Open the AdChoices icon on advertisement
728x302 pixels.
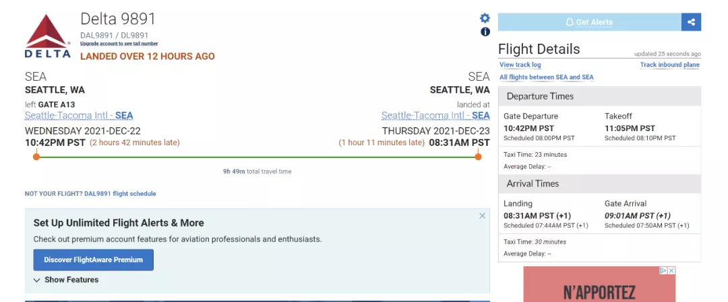663,270
